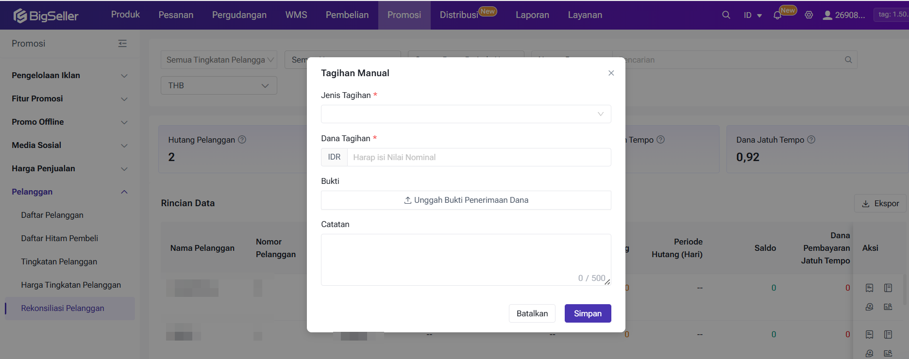Screen dimensions: 909x359
Task: Click Unggah Bukti Penerimaan Dana upload button
Action: 466,200
